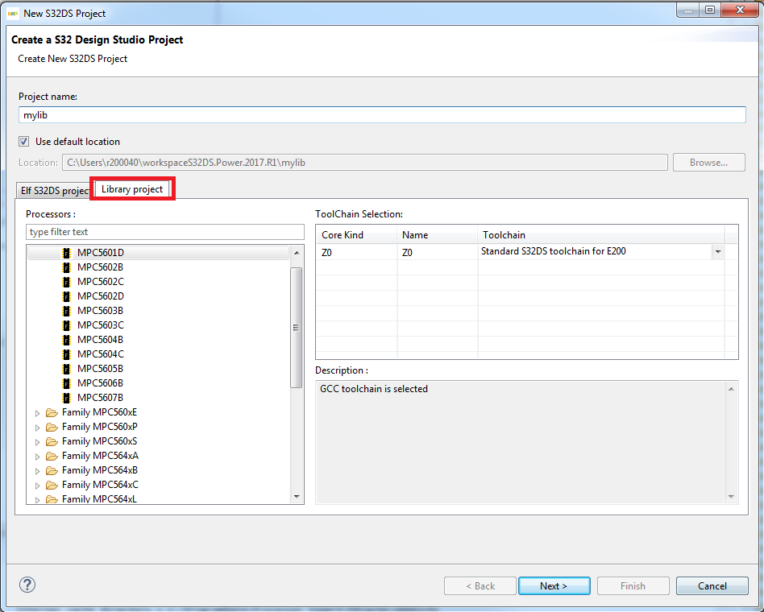Click the Description scroll-down arrow

click(731, 497)
